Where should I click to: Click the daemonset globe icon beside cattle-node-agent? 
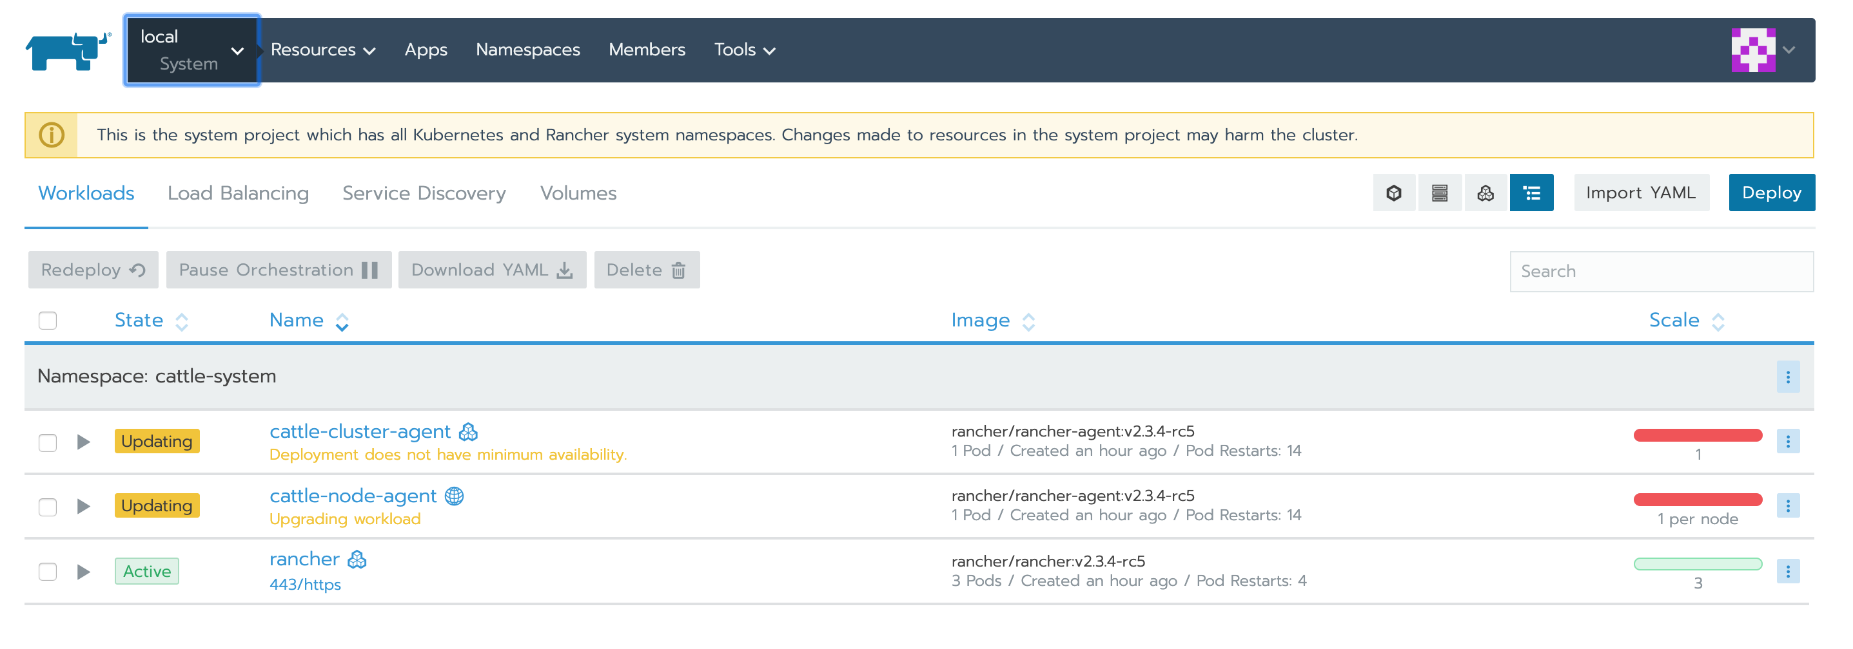click(454, 496)
